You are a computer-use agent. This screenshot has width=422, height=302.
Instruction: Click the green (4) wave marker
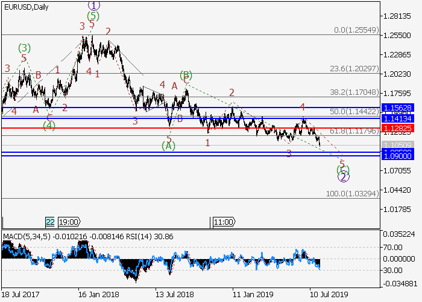coord(49,126)
